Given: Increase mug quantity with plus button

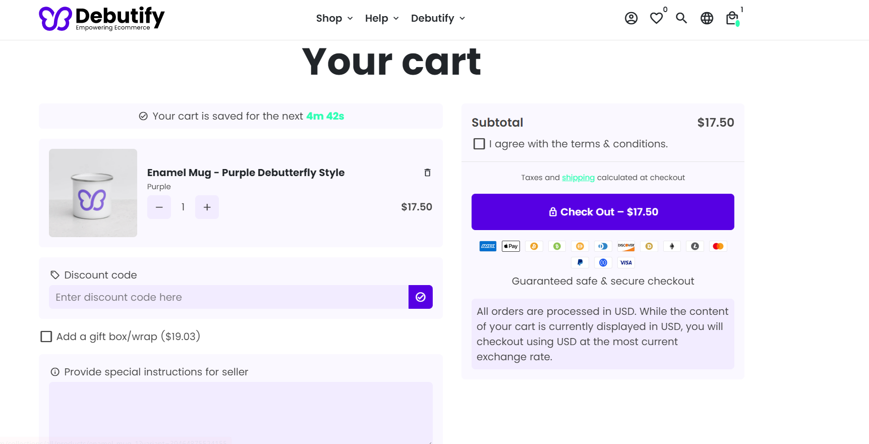Looking at the screenshot, I should pos(207,207).
